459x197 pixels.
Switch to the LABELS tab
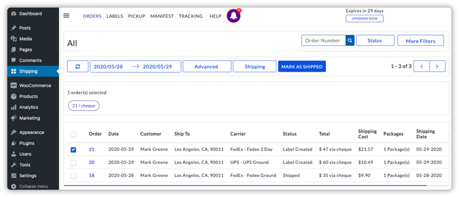115,16
